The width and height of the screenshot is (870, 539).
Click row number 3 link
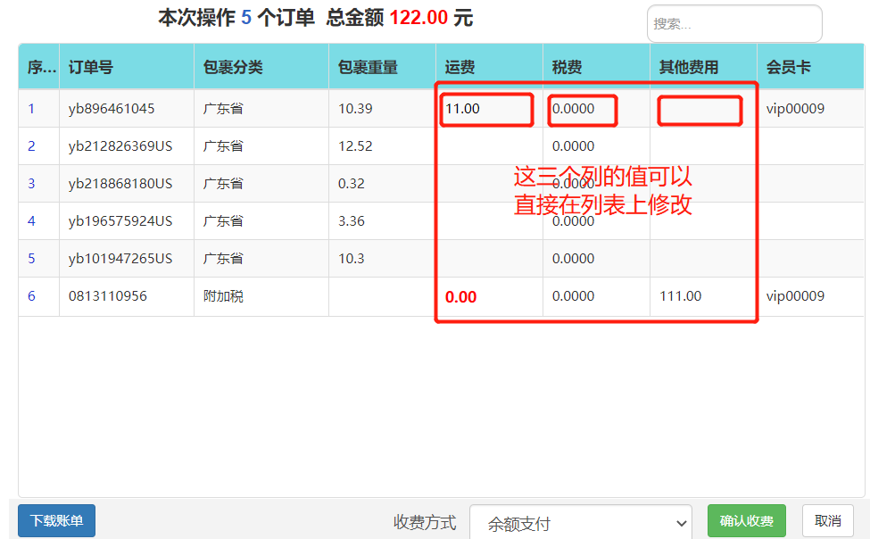click(x=31, y=184)
